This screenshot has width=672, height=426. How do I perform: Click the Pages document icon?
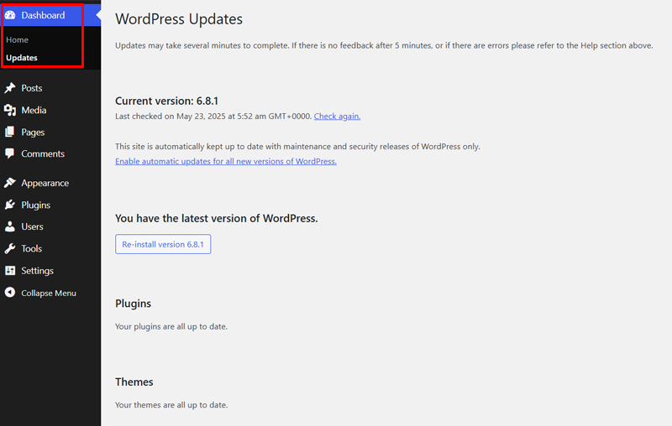click(10, 132)
